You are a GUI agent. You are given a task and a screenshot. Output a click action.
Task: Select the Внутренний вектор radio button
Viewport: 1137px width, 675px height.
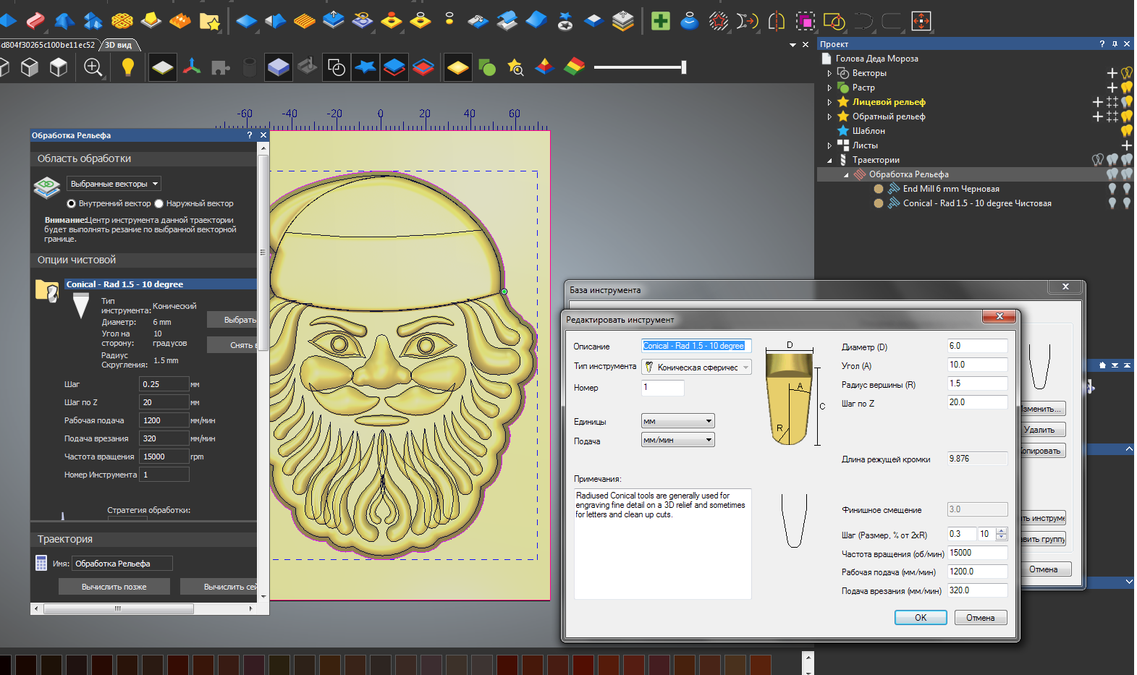pyautogui.click(x=72, y=203)
